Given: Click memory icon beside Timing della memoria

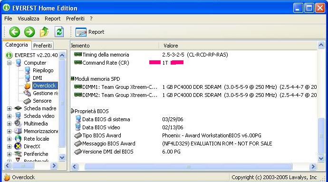Looking at the screenshot, I should point(78,54).
